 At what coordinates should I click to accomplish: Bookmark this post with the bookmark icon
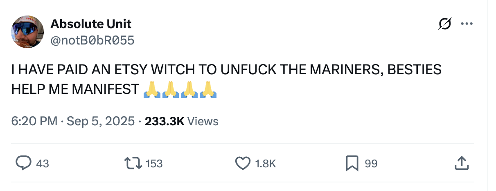[352, 164]
